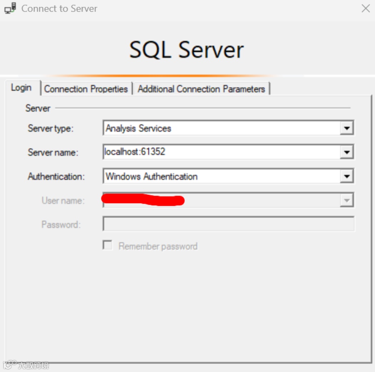Click the 'Server type:' label
The height and width of the screenshot is (372, 375).
click(x=50, y=129)
